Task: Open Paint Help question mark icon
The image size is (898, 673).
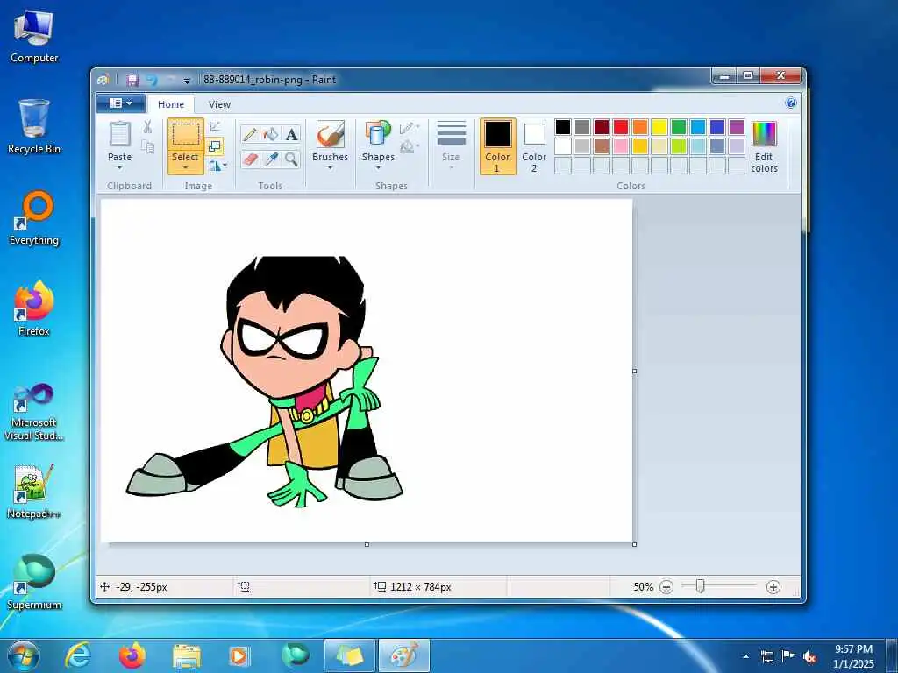Action: (x=791, y=103)
